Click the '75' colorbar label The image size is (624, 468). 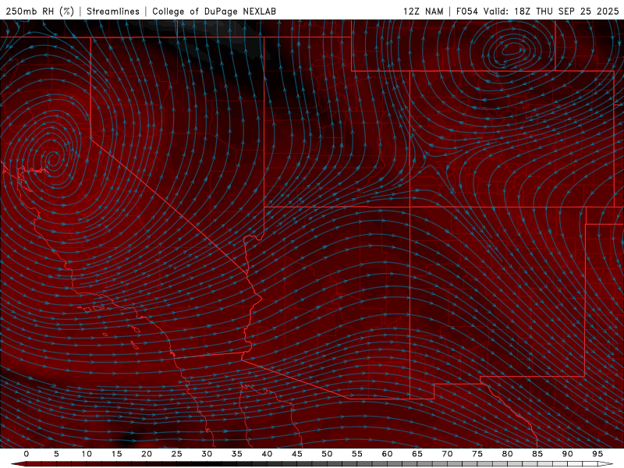(477, 454)
